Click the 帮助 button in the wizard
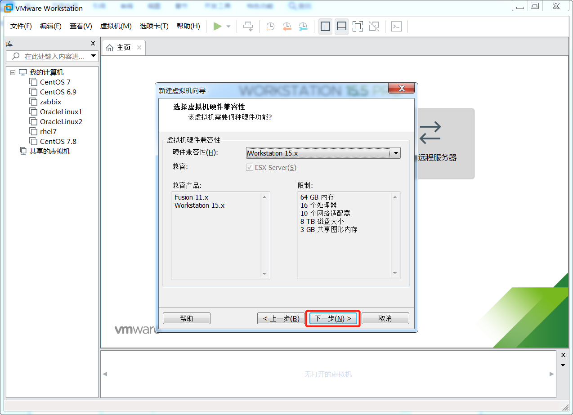The image size is (573, 415). tap(187, 318)
